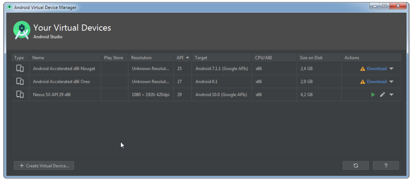Click the Actions column header
Image resolution: width=416 pixels, height=182 pixels.
tap(371, 58)
